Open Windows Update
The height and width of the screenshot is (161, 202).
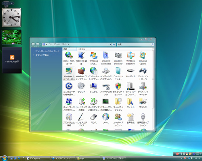(143, 58)
